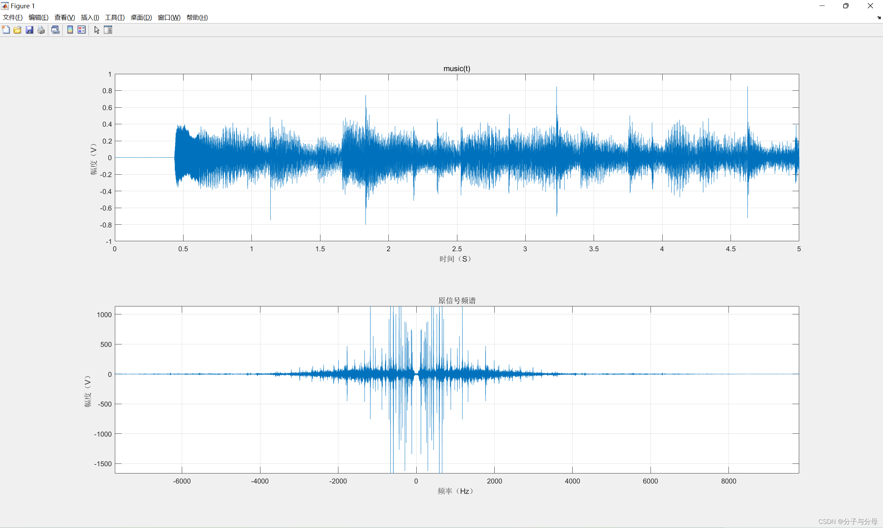Click the 1000 tick label on spectrum plot

pyautogui.click(x=104, y=314)
